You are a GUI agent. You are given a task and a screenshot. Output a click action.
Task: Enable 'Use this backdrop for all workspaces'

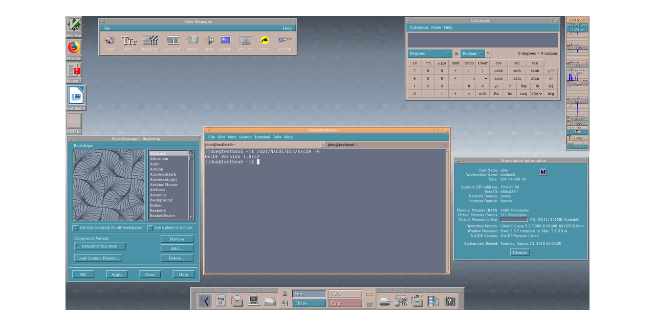click(x=76, y=228)
